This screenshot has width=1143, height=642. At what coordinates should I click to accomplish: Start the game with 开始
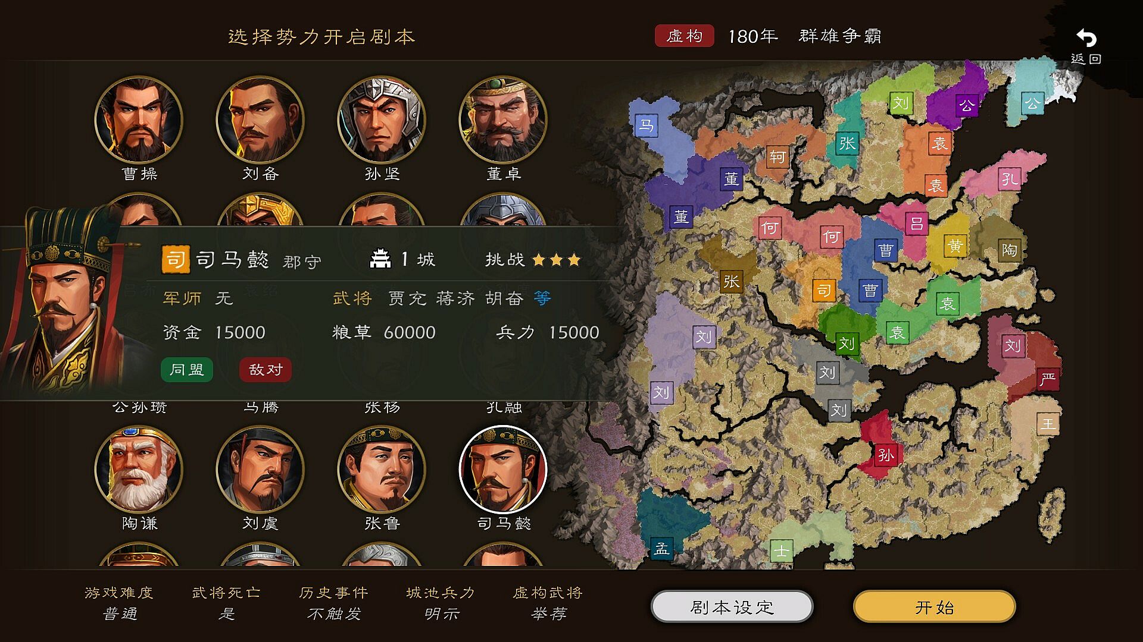(x=935, y=607)
